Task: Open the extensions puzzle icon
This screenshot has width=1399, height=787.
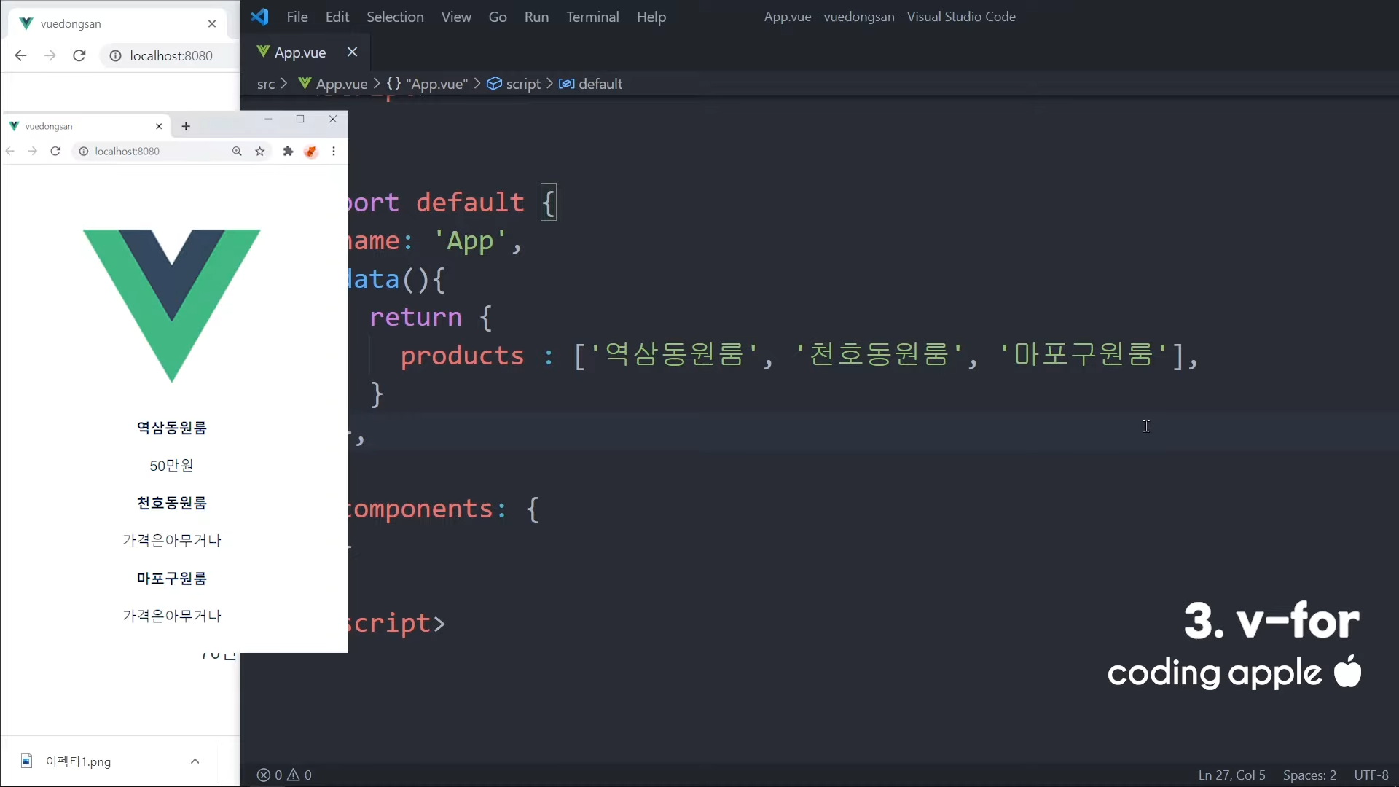Action: click(x=288, y=151)
